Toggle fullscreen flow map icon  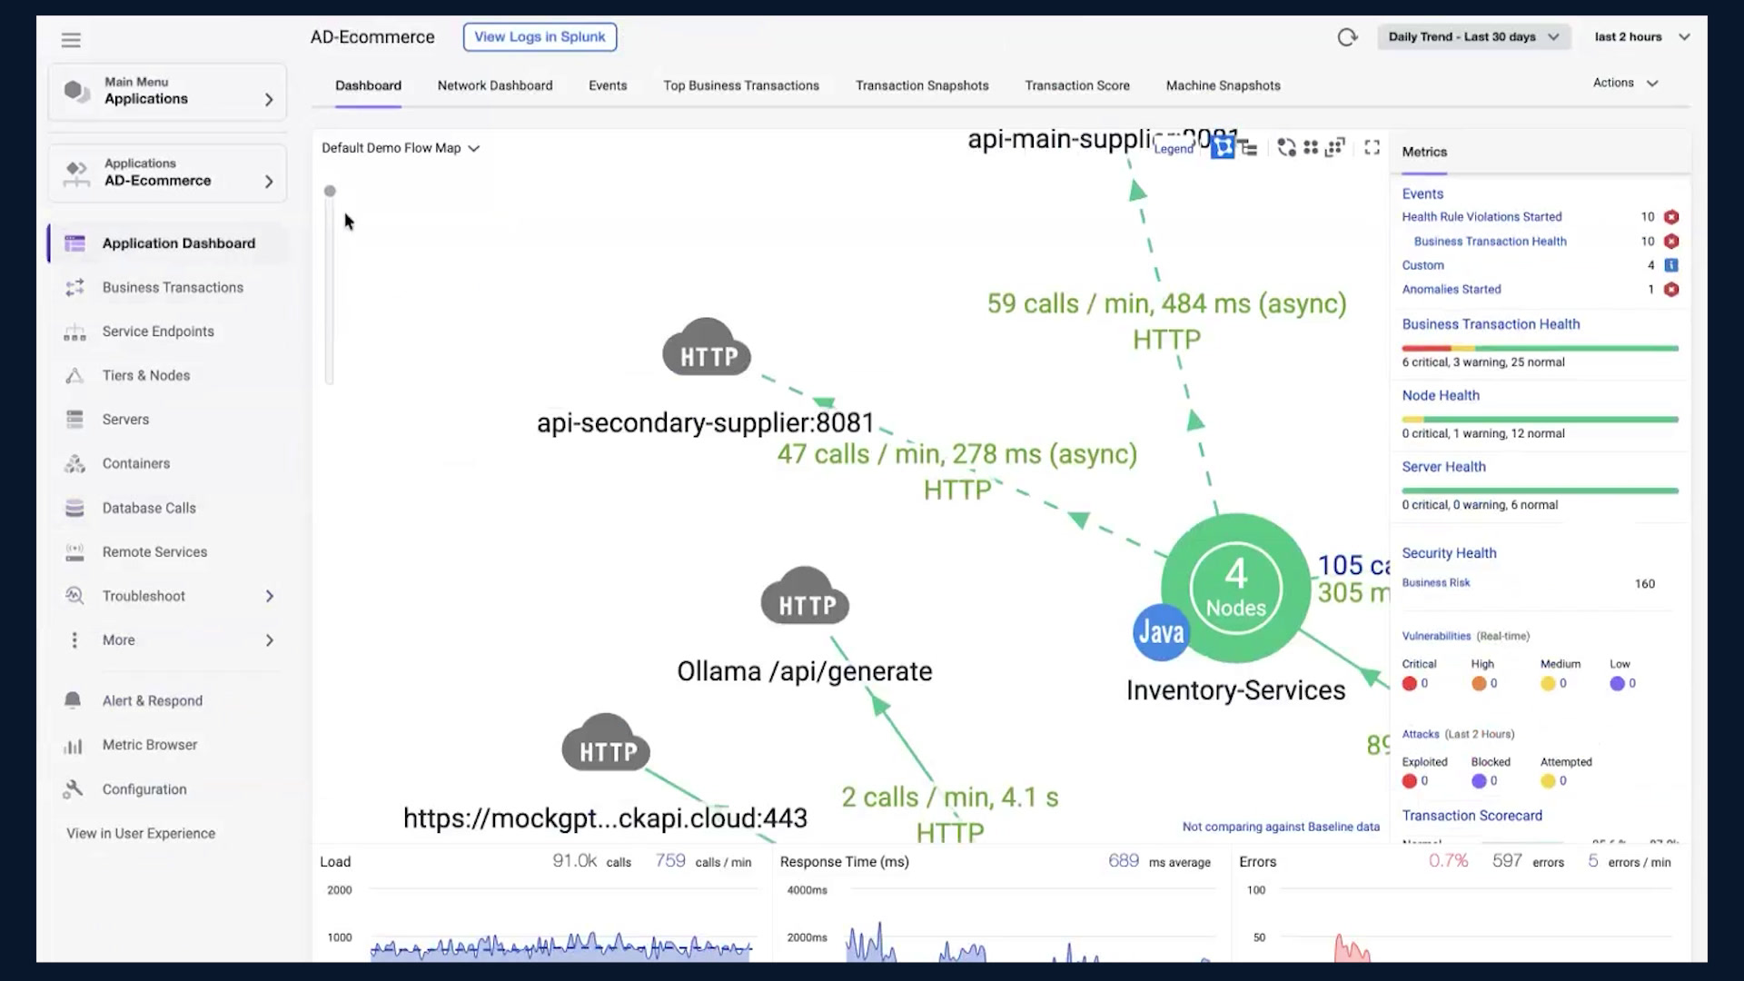tap(1372, 147)
